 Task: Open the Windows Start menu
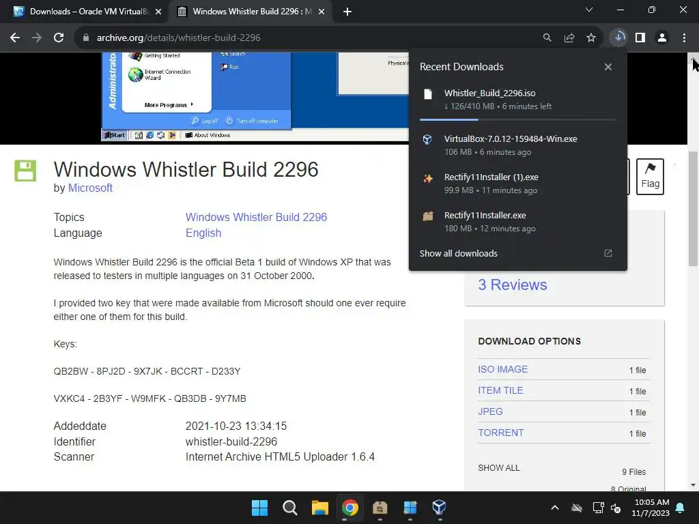click(259, 508)
